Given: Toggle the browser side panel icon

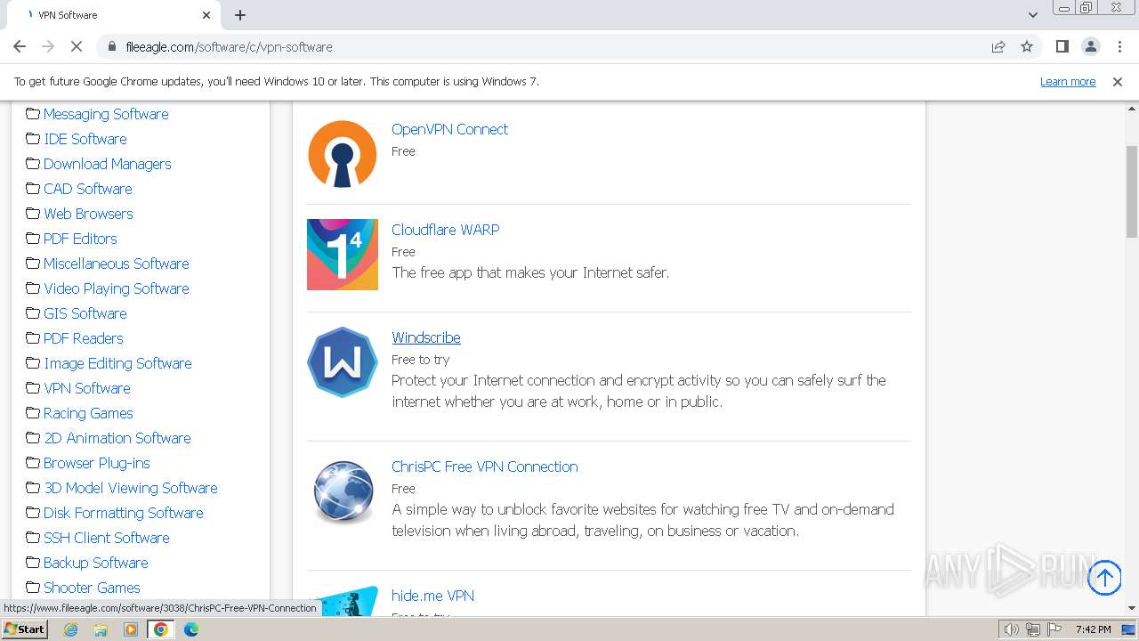Looking at the screenshot, I should [1062, 46].
